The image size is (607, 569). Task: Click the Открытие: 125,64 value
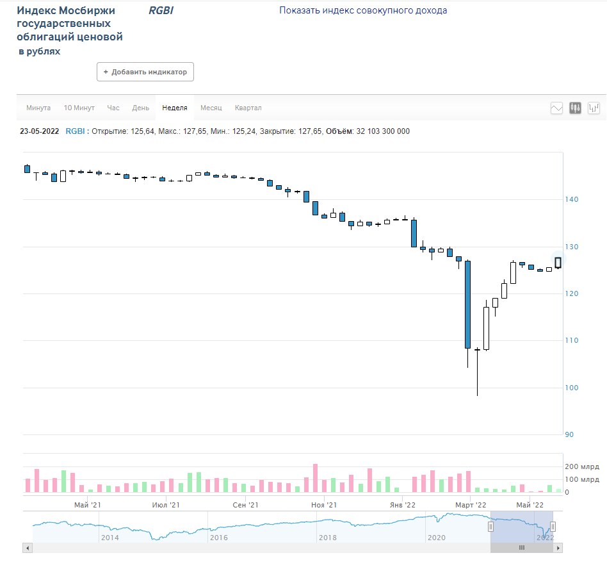click(123, 131)
